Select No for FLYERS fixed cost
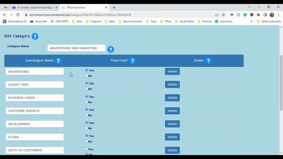 (87, 141)
